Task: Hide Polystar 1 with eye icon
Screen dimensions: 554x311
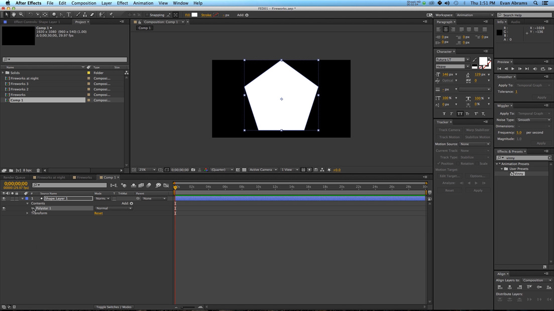Action: click(x=4, y=208)
